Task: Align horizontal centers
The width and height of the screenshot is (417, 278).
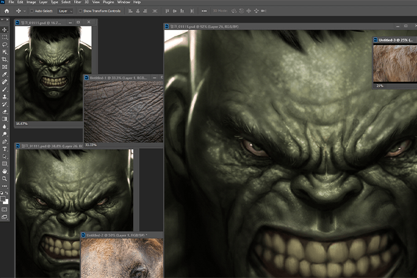Action: coord(138,11)
